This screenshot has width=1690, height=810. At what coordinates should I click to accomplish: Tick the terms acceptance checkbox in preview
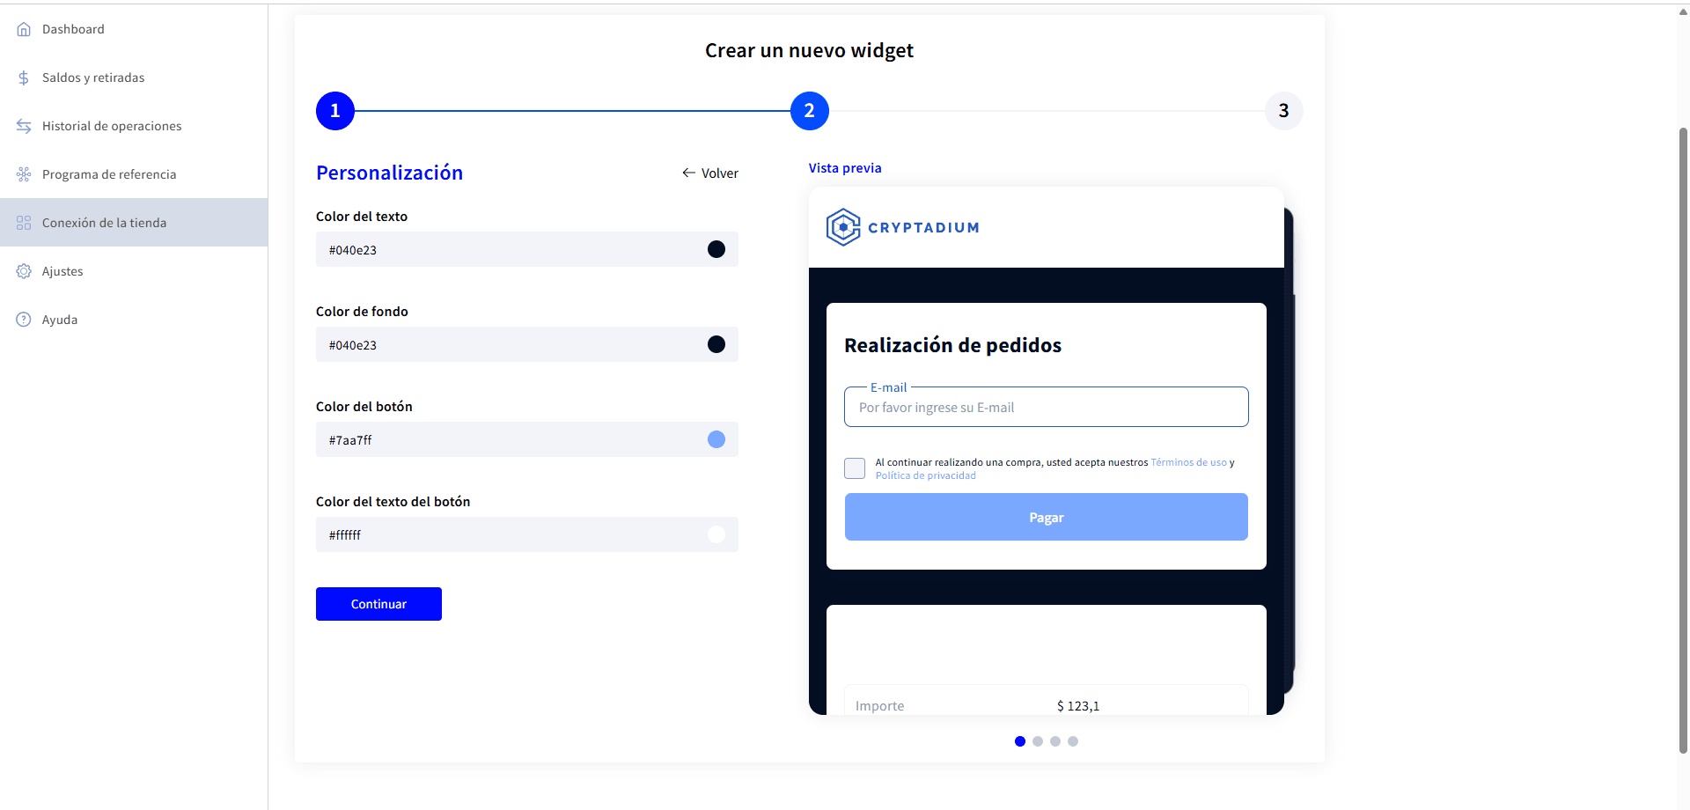coord(855,468)
